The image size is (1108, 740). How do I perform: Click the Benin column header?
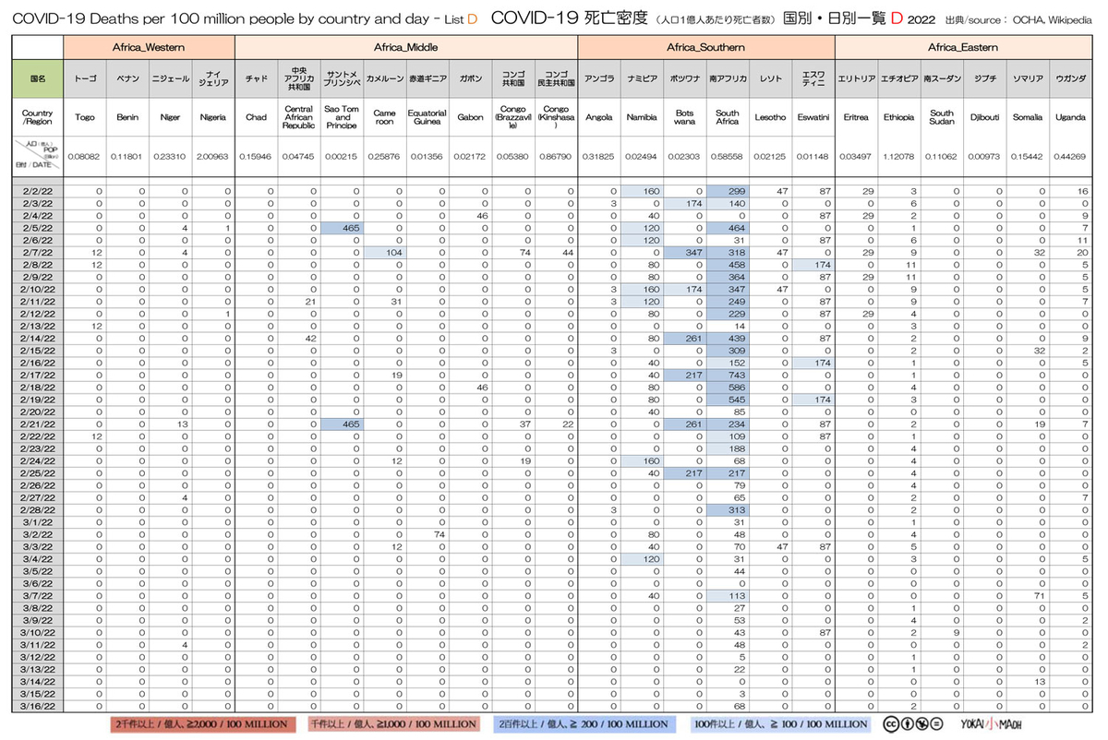coord(127,117)
